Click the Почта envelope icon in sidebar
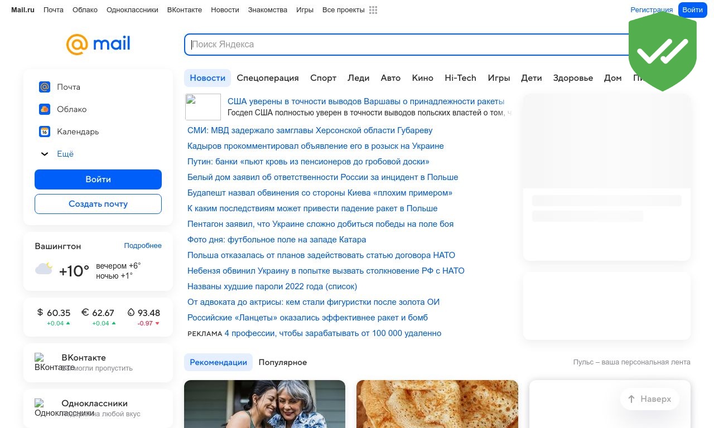The width and height of the screenshot is (714, 428). click(45, 87)
